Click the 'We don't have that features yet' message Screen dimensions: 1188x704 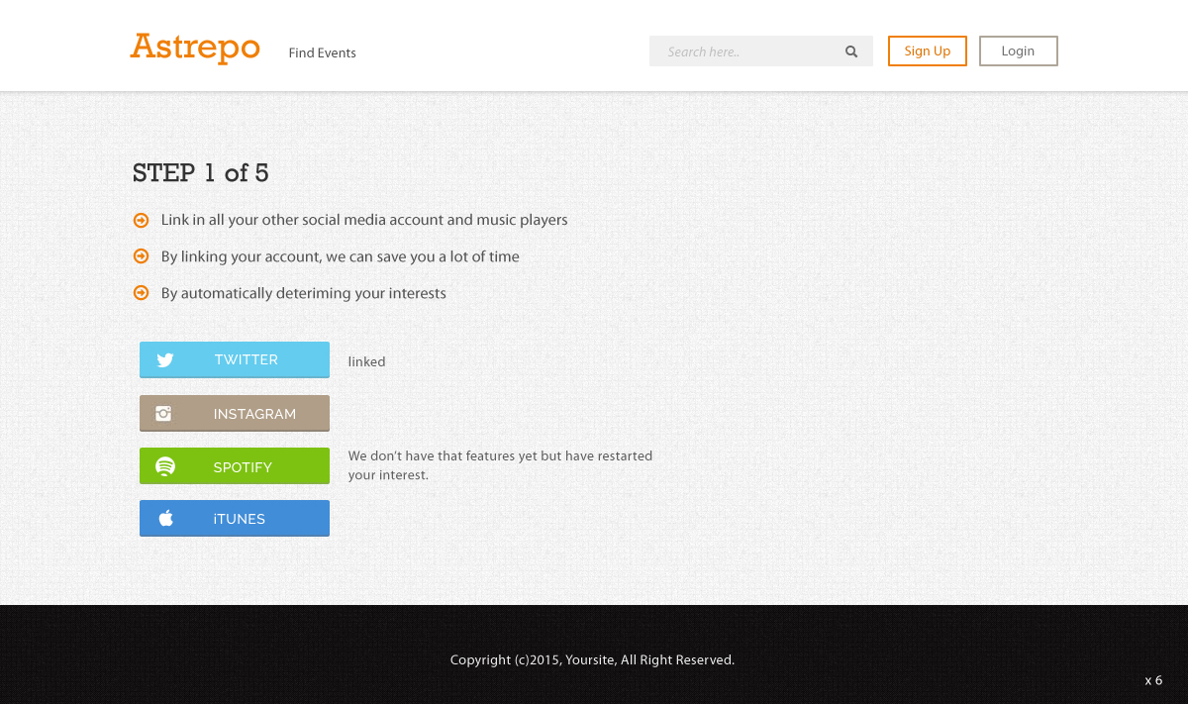pyautogui.click(x=500, y=465)
